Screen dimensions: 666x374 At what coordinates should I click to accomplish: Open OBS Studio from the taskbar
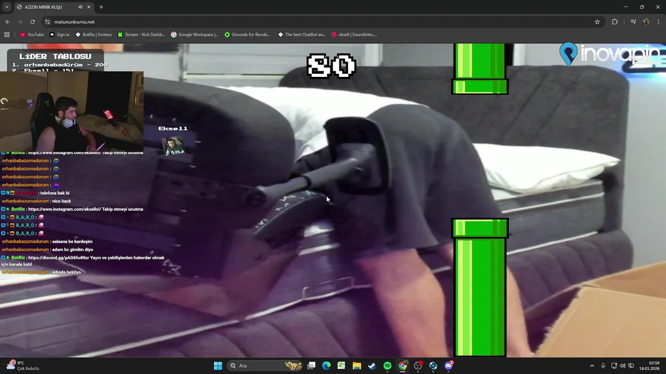pos(418,366)
